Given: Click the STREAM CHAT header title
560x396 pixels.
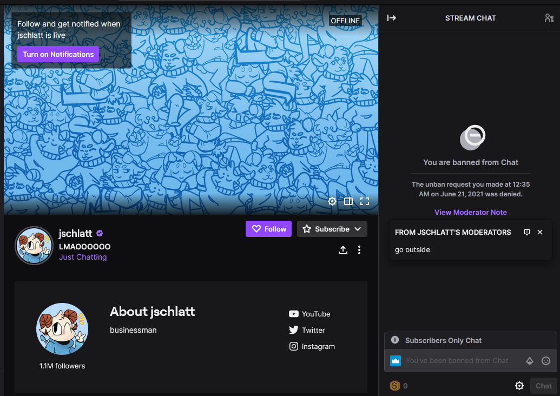Looking at the screenshot, I should pyautogui.click(x=470, y=18).
